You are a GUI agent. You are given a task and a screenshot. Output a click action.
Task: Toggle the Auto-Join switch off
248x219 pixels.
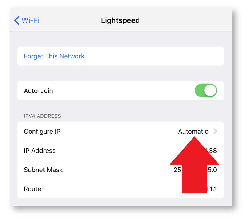pyautogui.click(x=206, y=91)
